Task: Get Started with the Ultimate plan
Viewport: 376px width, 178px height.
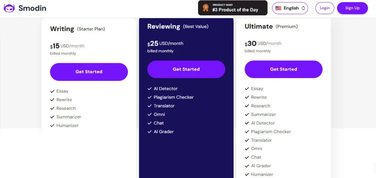Action: click(283, 69)
